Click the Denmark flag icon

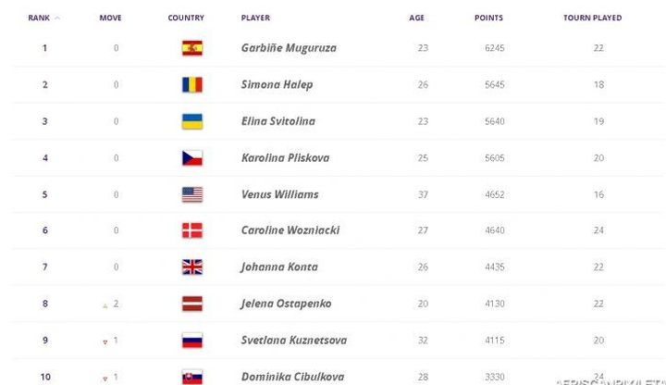(x=192, y=230)
